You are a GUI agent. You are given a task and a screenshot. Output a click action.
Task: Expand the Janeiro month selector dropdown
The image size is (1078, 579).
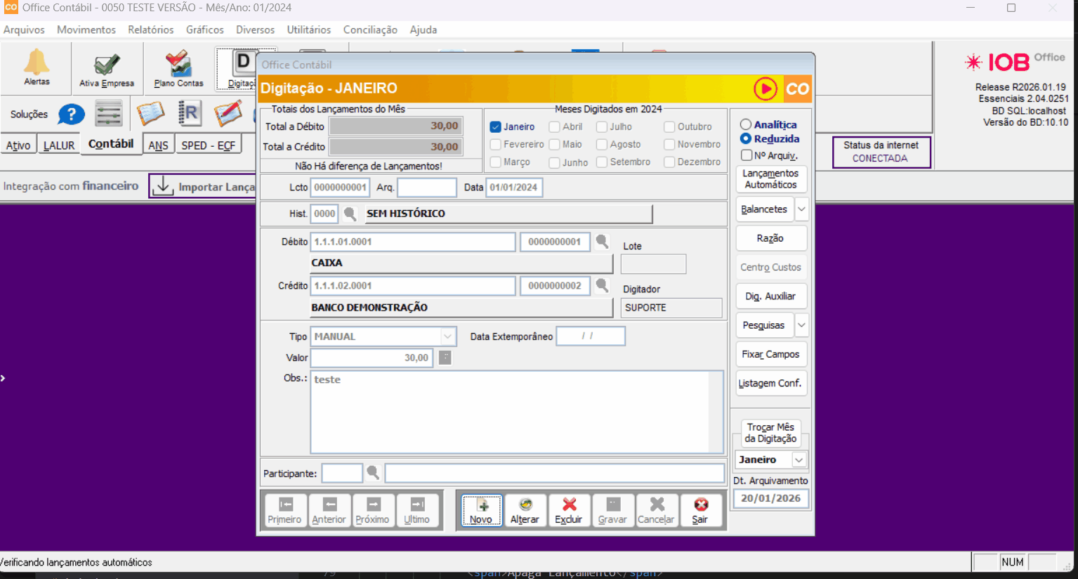click(798, 460)
